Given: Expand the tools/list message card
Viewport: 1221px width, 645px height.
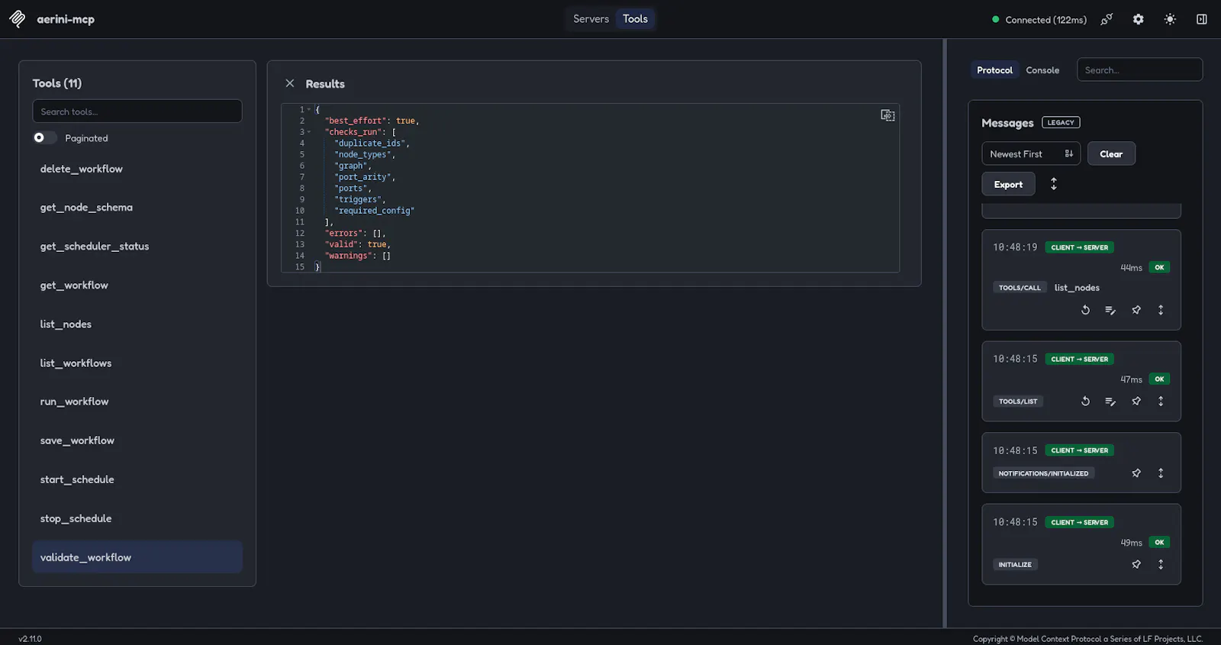Looking at the screenshot, I should pos(1161,401).
